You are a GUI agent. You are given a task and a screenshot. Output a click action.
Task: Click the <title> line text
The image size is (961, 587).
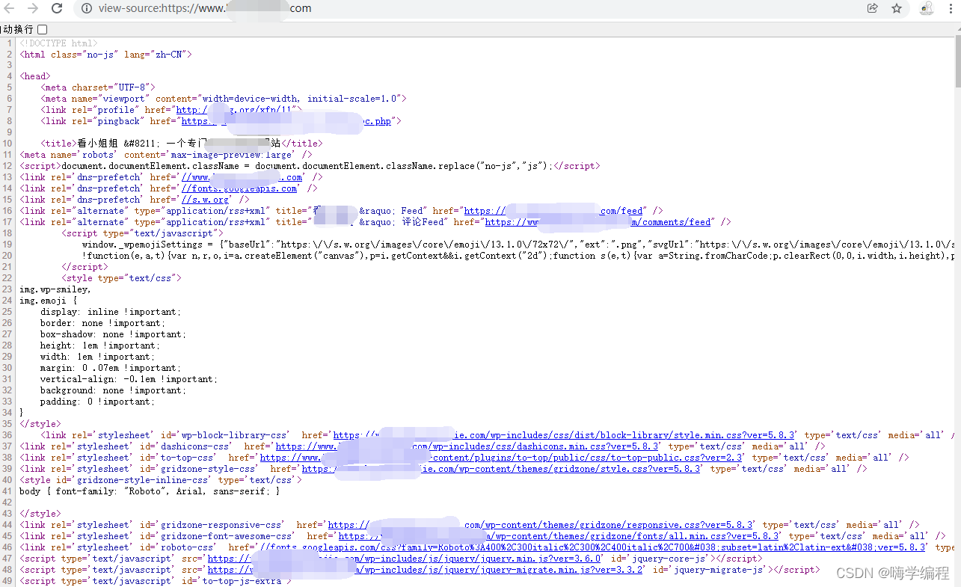tap(181, 144)
